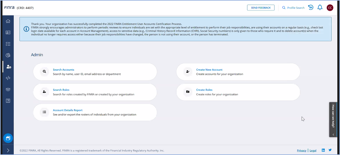Click the Privacy link in footer
340x155 pixels.
[301, 150]
